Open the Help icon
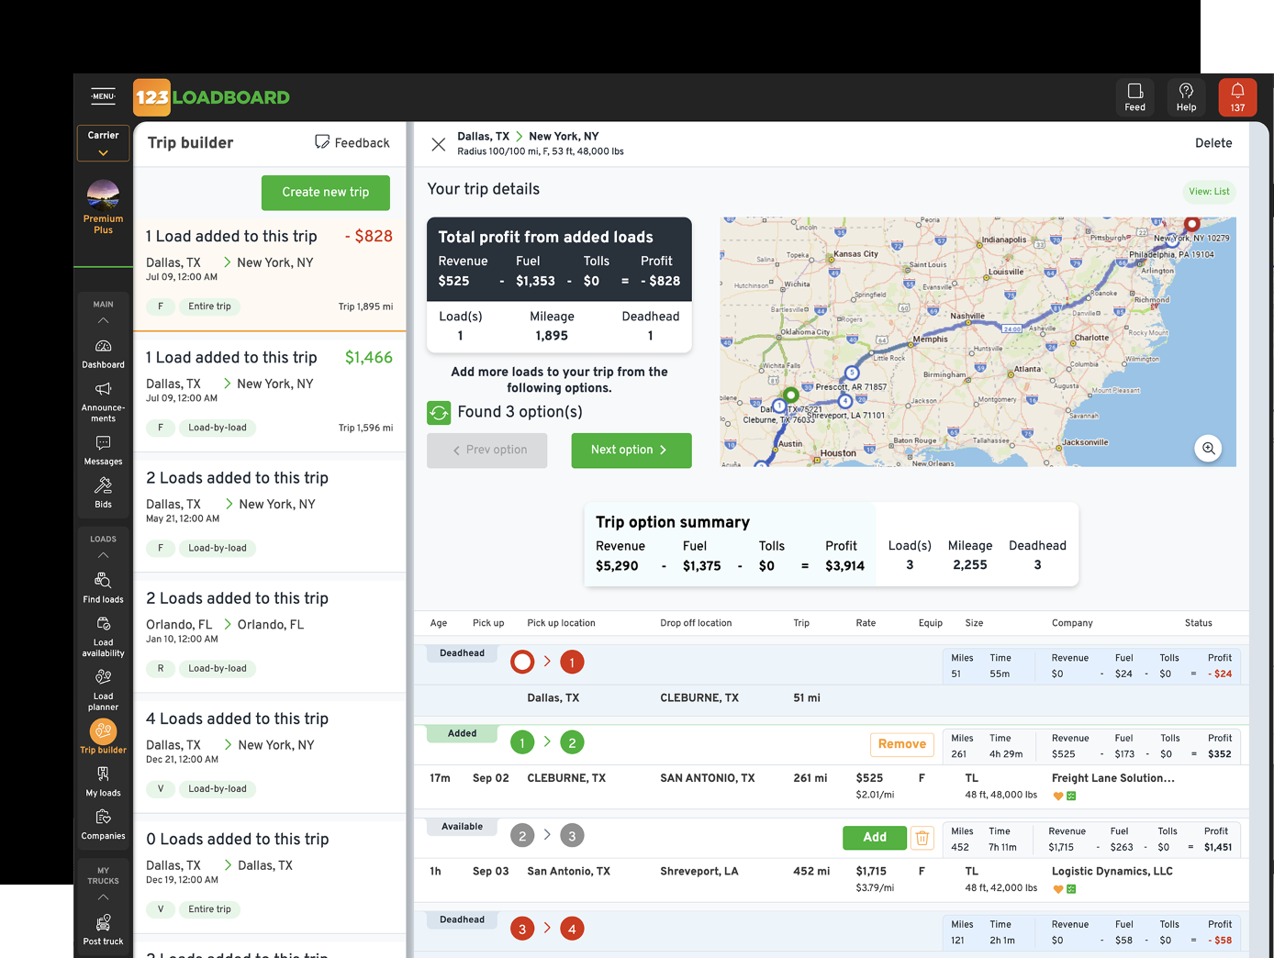1274x958 pixels. coord(1186,97)
